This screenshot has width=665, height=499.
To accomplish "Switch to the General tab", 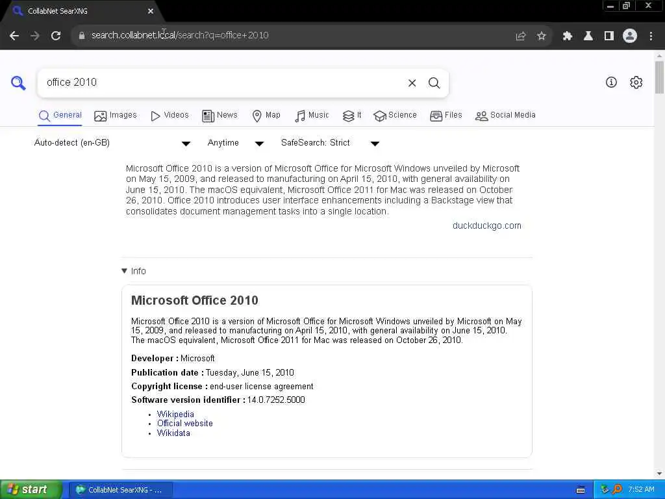I will (x=60, y=116).
